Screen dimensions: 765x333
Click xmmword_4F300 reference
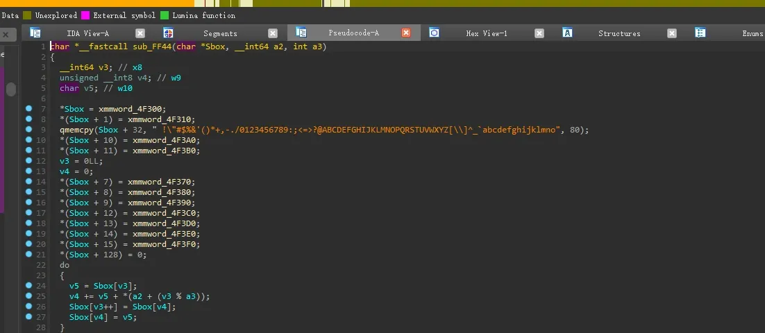coord(132,109)
